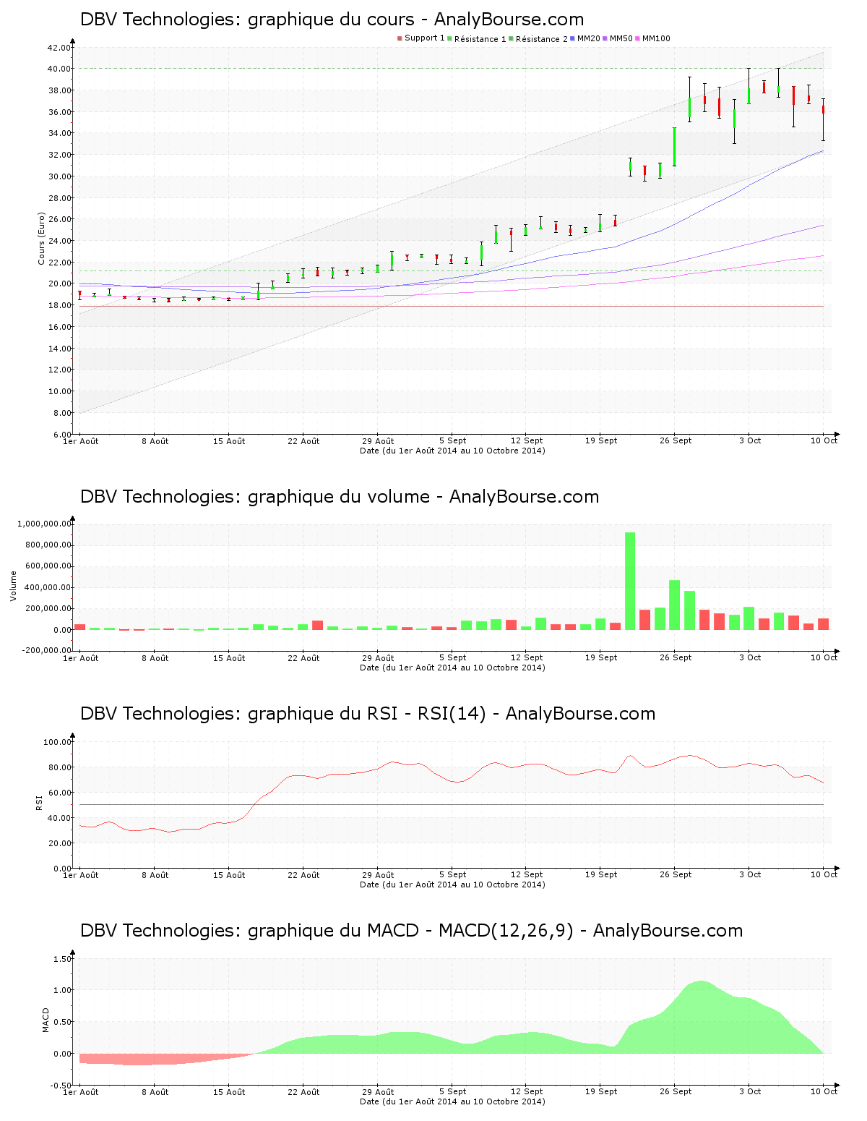
Task: Click the -0.50 value on MACD axis
Action: pos(61,1086)
